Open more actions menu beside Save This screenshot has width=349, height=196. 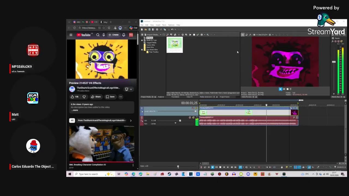coord(121,97)
